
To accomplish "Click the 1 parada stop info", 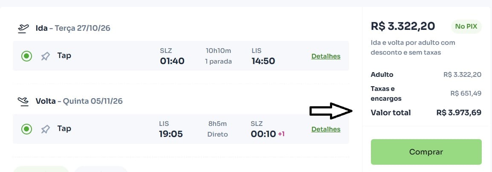I will point(218,61).
